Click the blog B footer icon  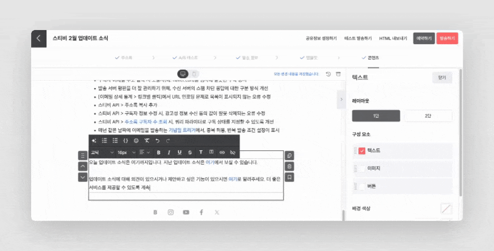(x=155, y=213)
